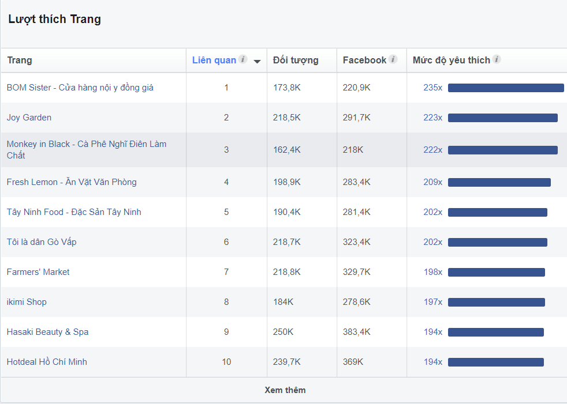
Task: Click the Facebook column header text
Action: (x=364, y=60)
